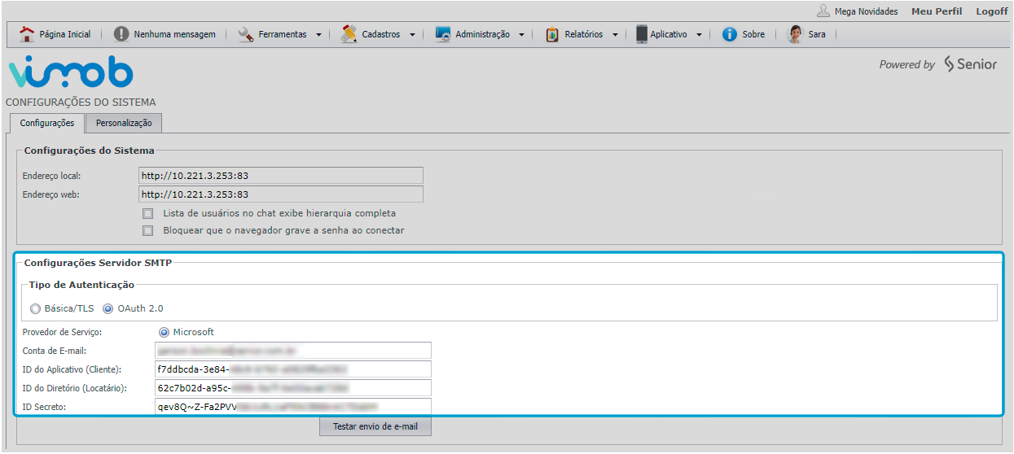Screen dimensions: 1014x454
Task: Click the Testar envio de e-mail button
Action: 375,426
